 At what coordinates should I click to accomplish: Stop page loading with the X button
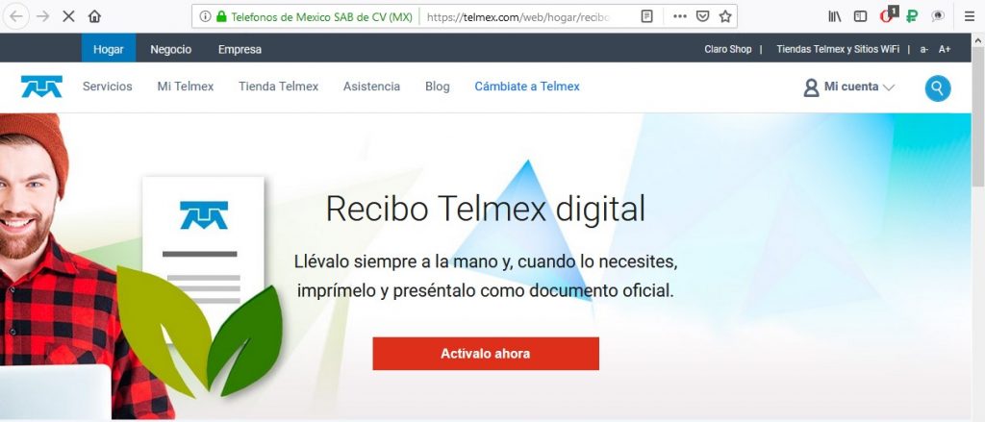pos(69,16)
